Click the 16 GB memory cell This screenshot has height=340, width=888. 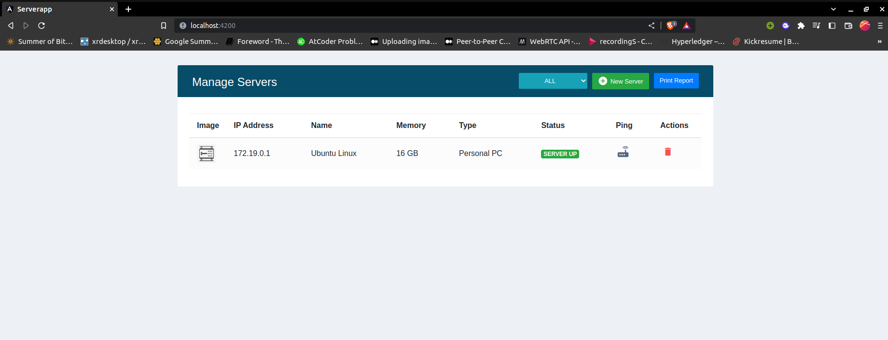pyautogui.click(x=407, y=153)
